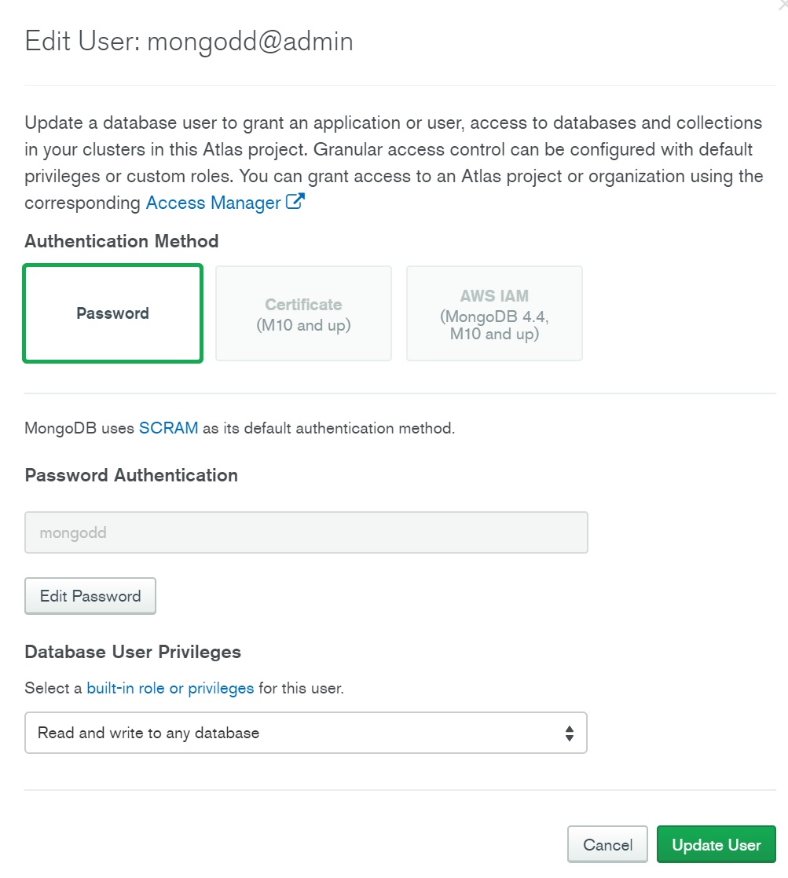788x878 pixels.
Task: Choose the Certificate authentication option
Action: click(303, 313)
